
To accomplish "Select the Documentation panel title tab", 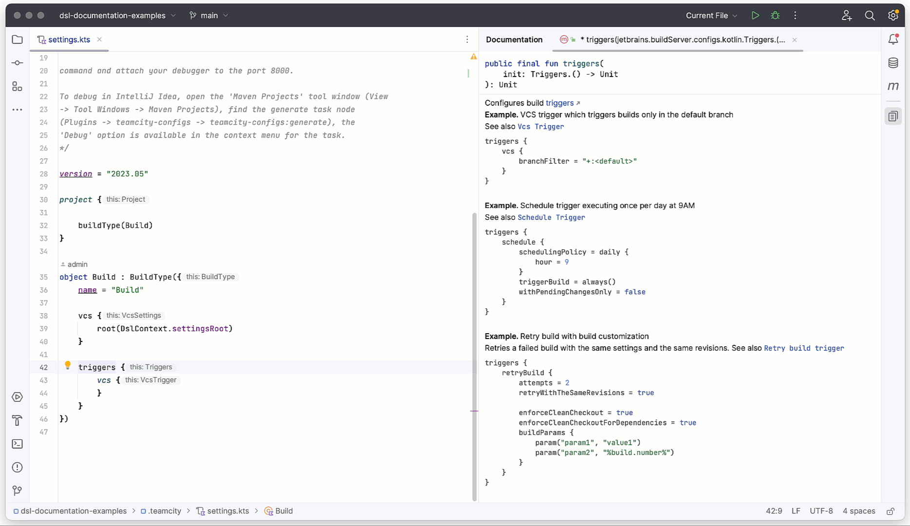I will click(x=514, y=39).
